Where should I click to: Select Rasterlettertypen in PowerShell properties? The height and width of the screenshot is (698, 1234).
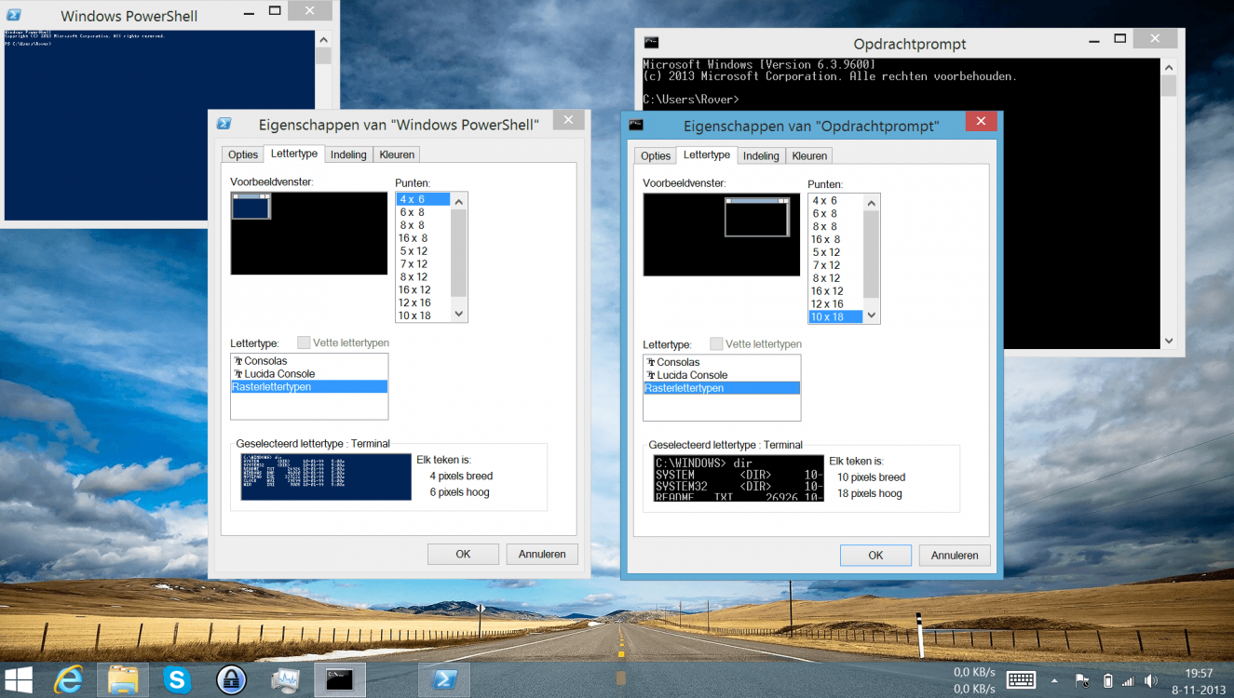309,387
